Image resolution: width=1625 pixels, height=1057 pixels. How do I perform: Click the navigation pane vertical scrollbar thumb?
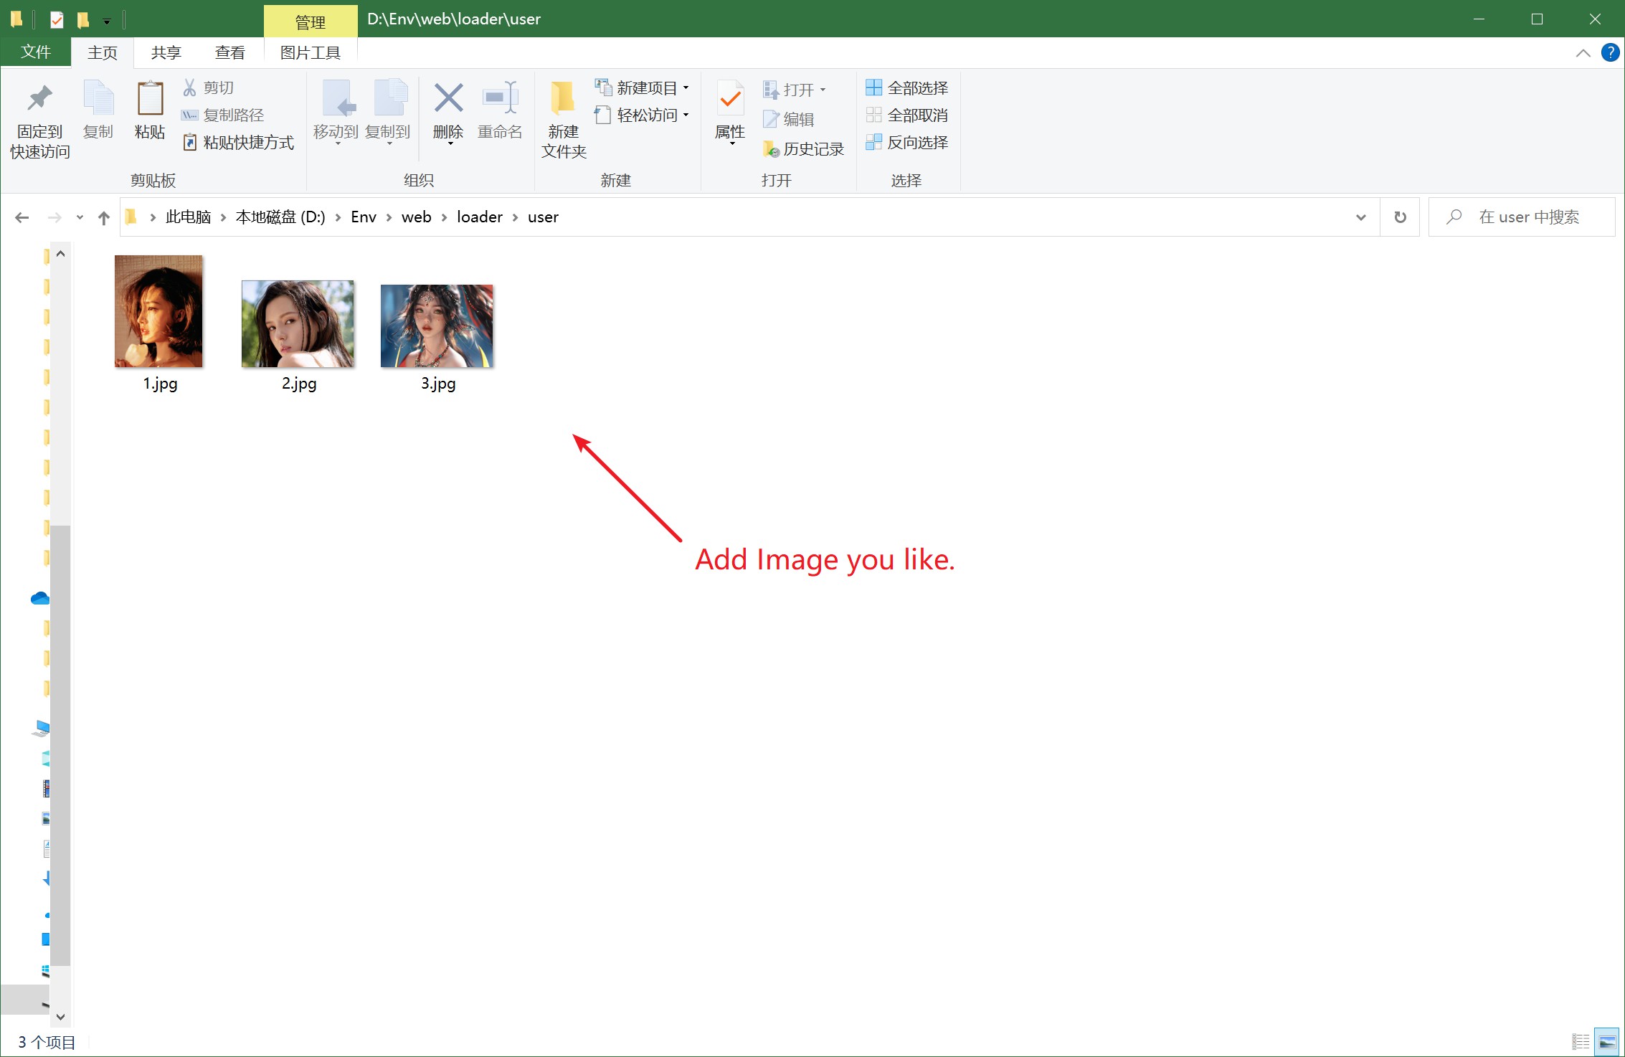tap(60, 746)
